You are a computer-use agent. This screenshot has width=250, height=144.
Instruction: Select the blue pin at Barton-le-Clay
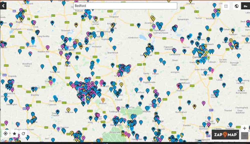(x=127, y=106)
